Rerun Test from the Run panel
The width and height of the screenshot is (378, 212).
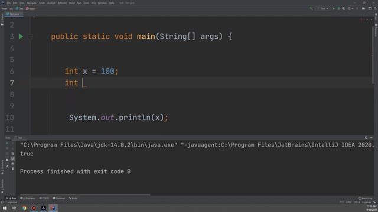click(6, 143)
